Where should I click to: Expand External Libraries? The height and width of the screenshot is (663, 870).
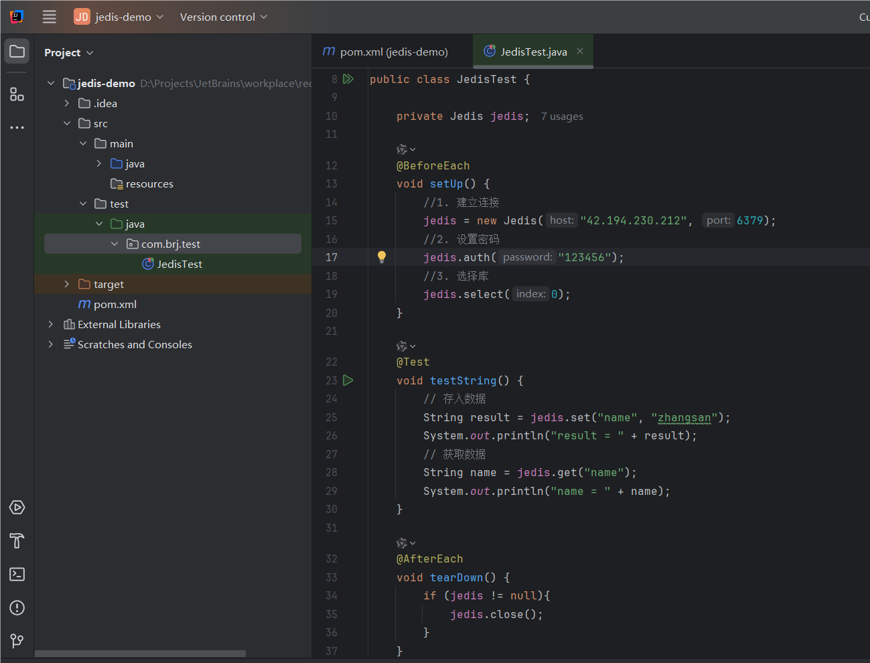tap(50, 324)
